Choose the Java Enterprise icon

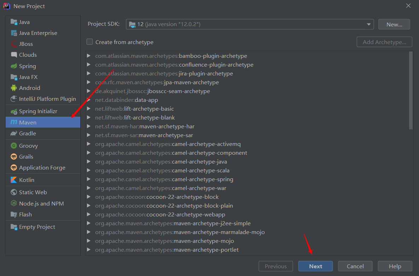(x=14, y=33)
